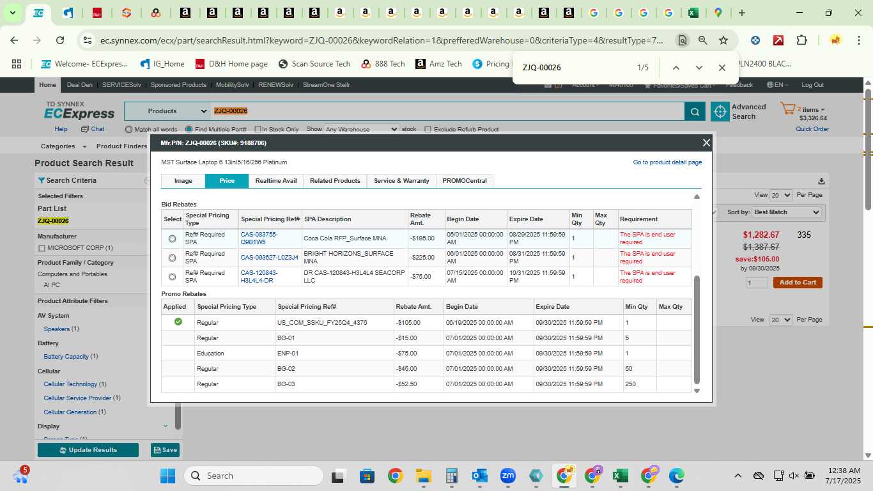Open the top Per Page view dropdown
This screenshot has width=873, height=491.
click(x=781, y=195)
